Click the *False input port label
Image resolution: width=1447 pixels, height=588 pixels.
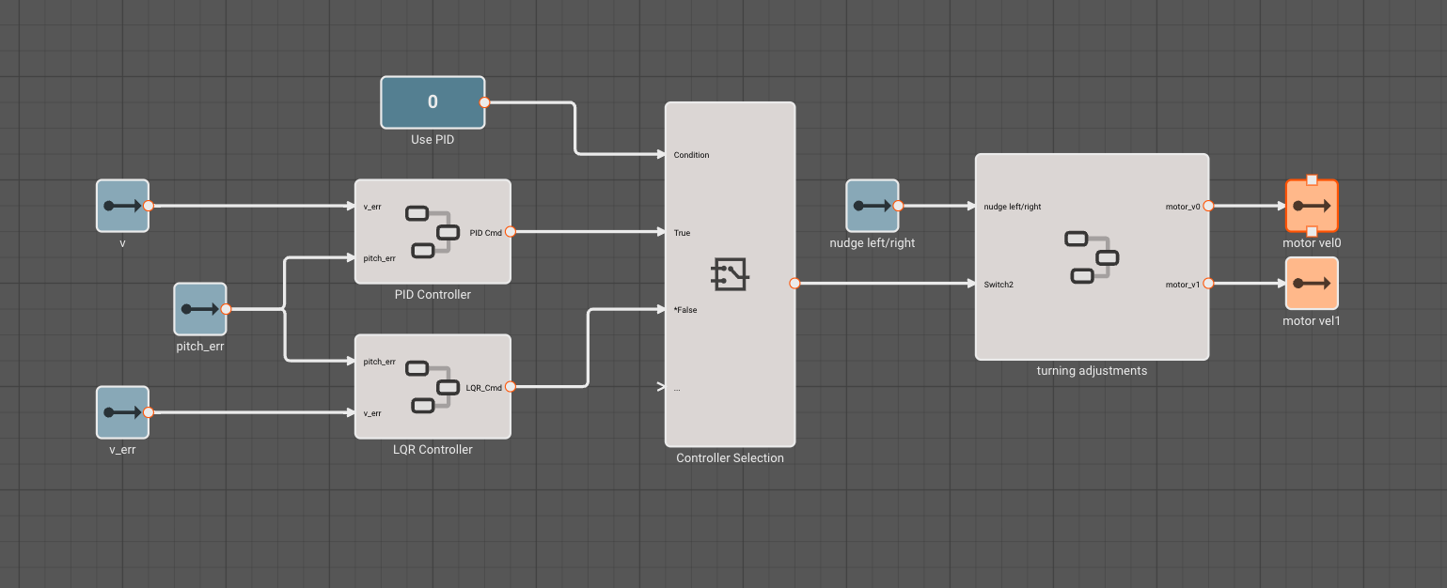pos(684,309)
